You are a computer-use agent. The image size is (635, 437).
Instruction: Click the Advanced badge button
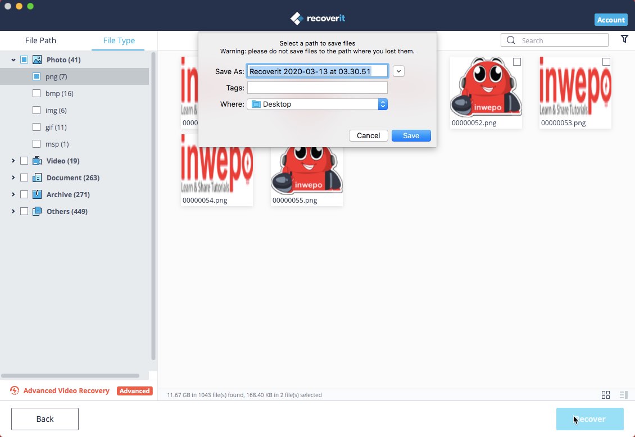[134, 391]
